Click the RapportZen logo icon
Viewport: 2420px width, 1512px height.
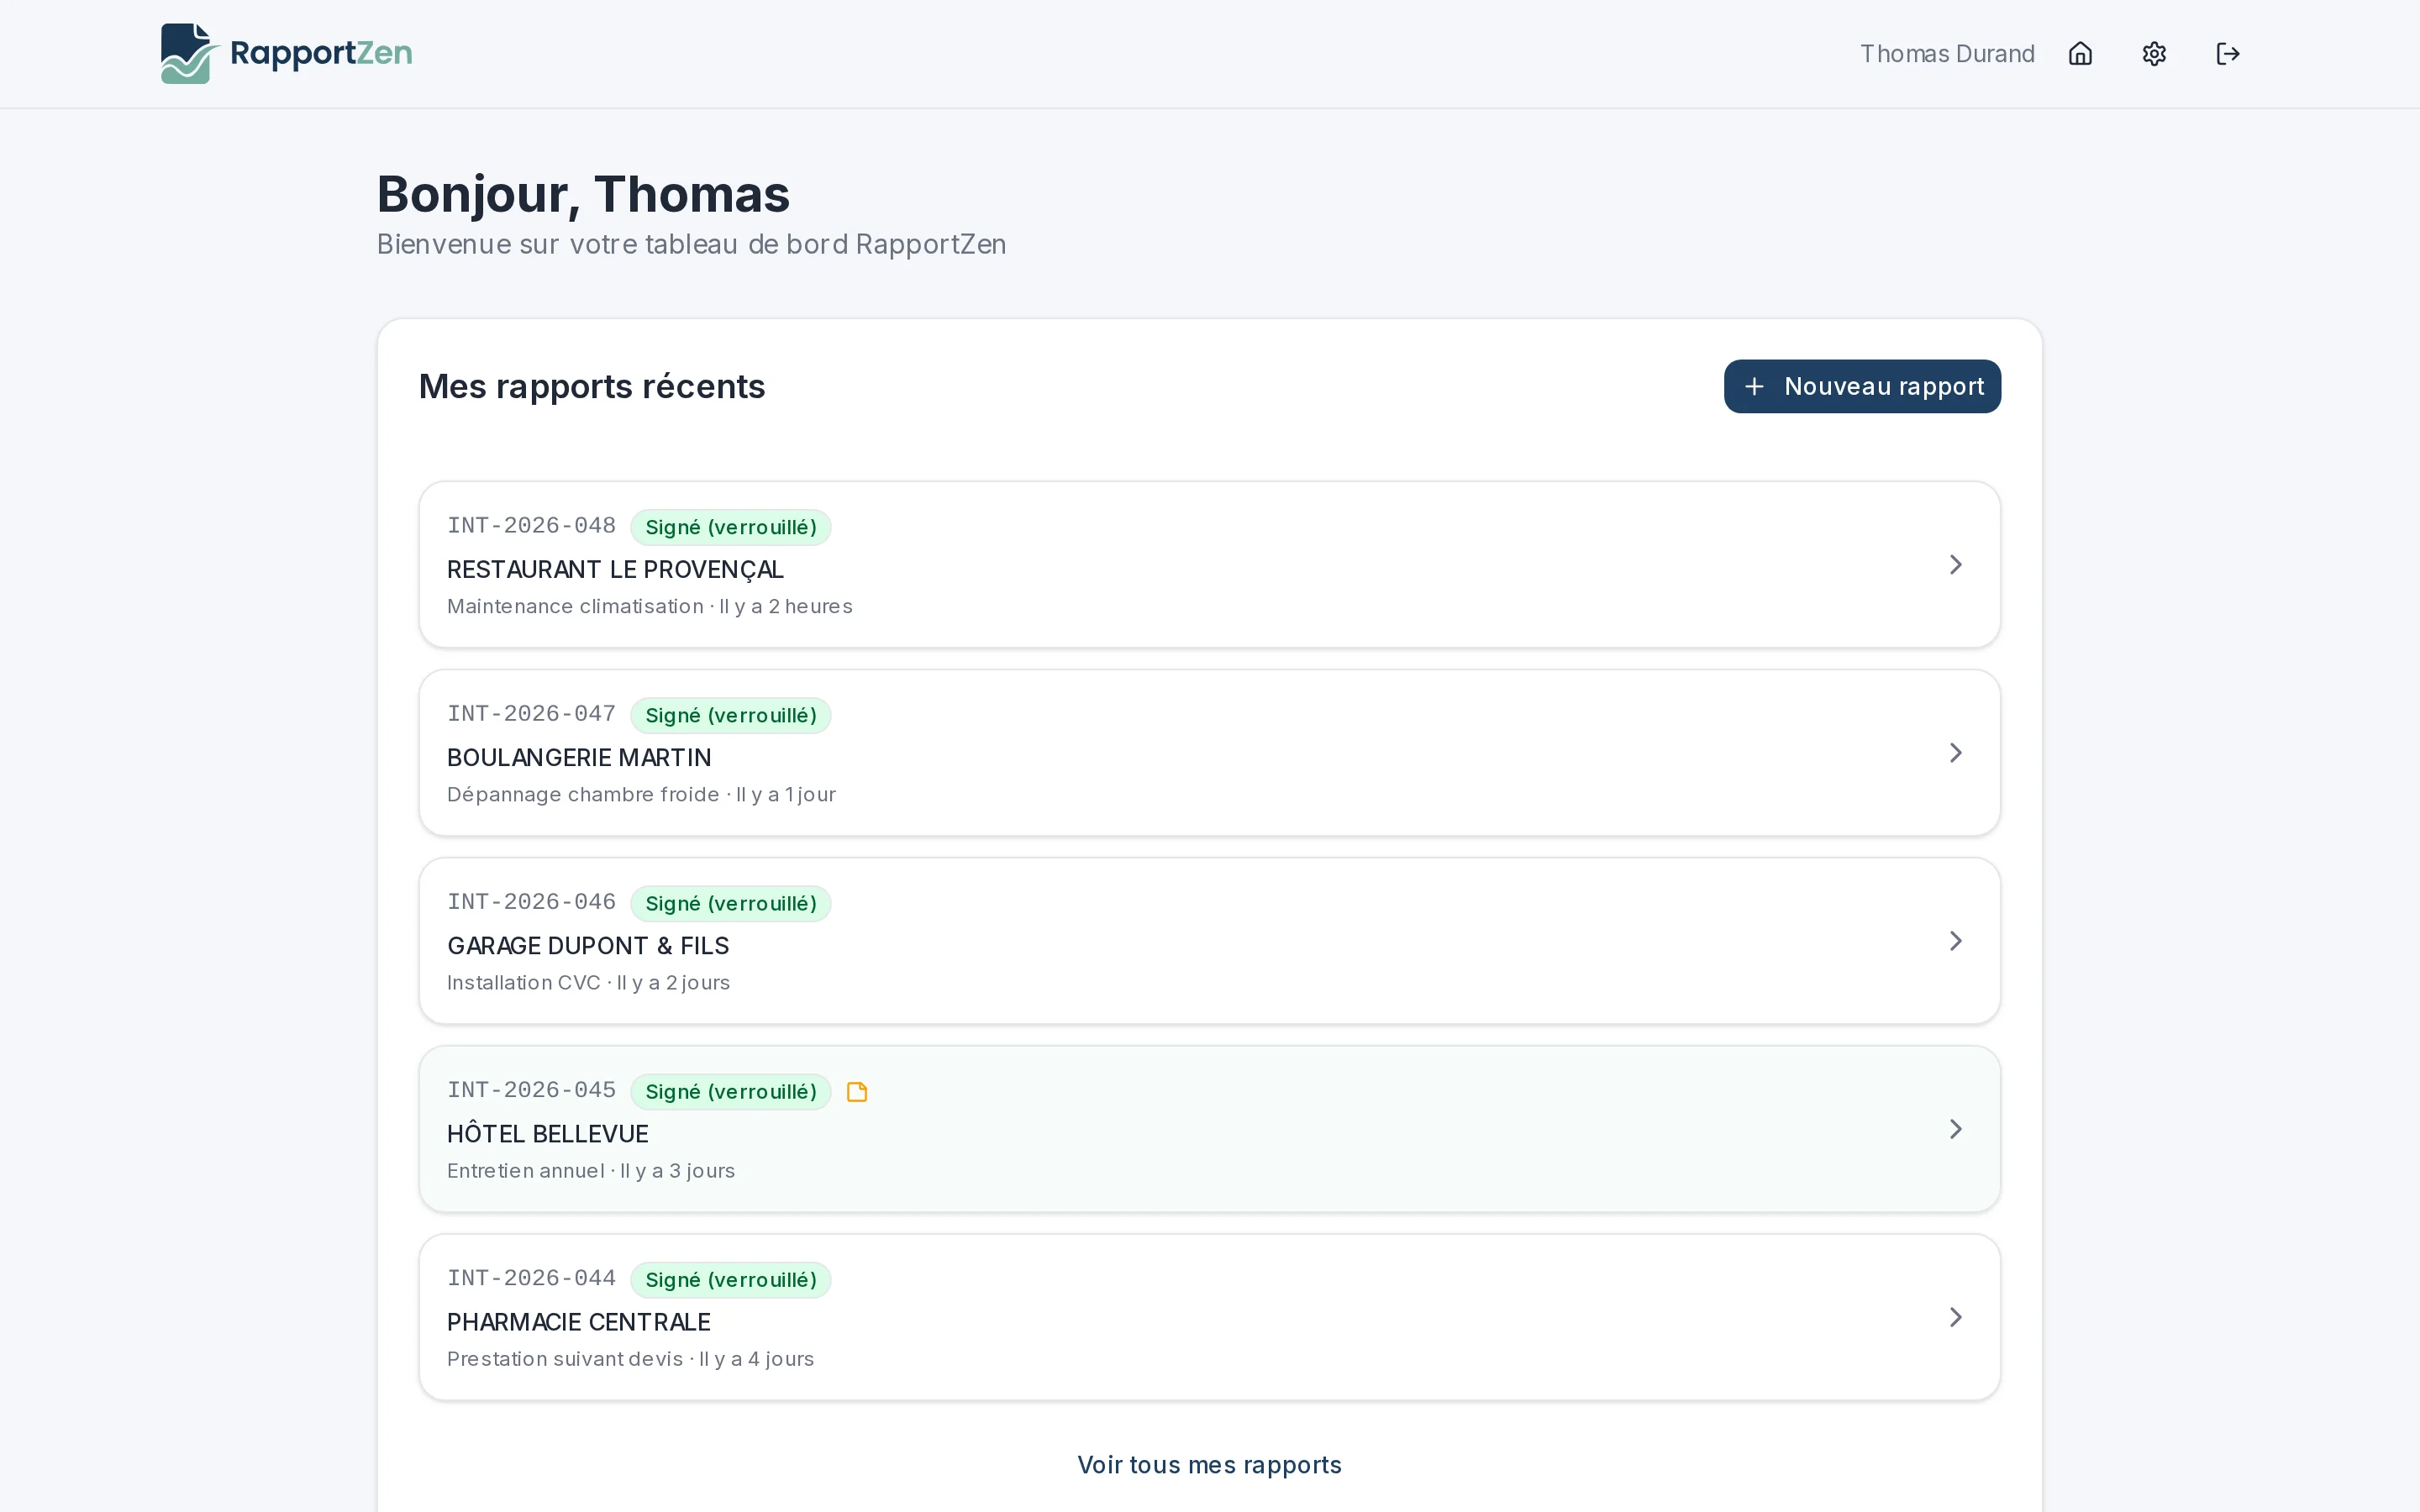click(x=187, y=53)
